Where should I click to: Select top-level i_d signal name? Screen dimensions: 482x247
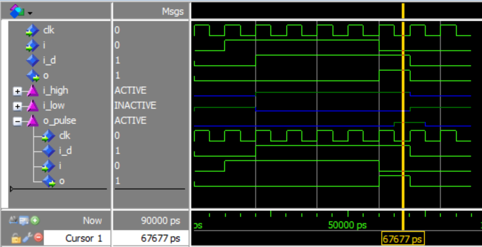49,60
